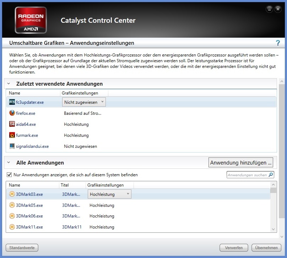Click the 3DMark11.exe orange icon

[x=12, y=227]
